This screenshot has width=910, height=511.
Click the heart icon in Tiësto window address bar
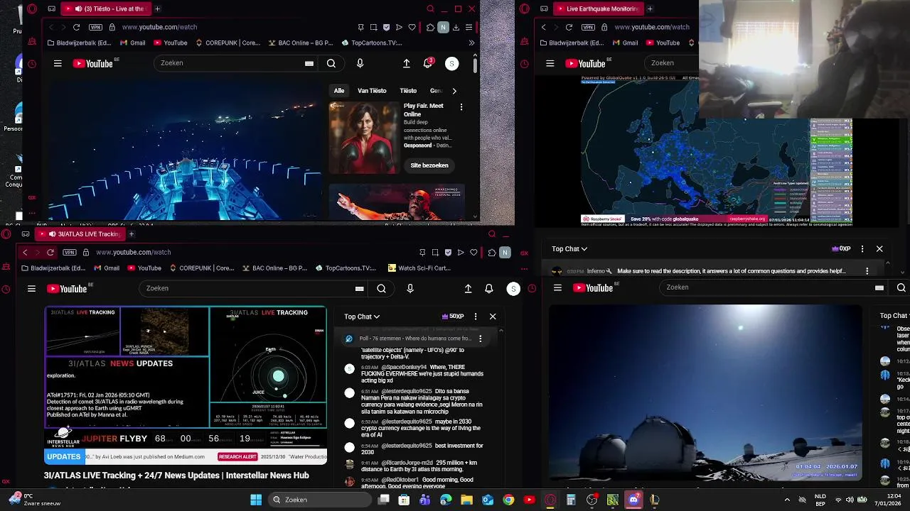click(x=412, y=27)
